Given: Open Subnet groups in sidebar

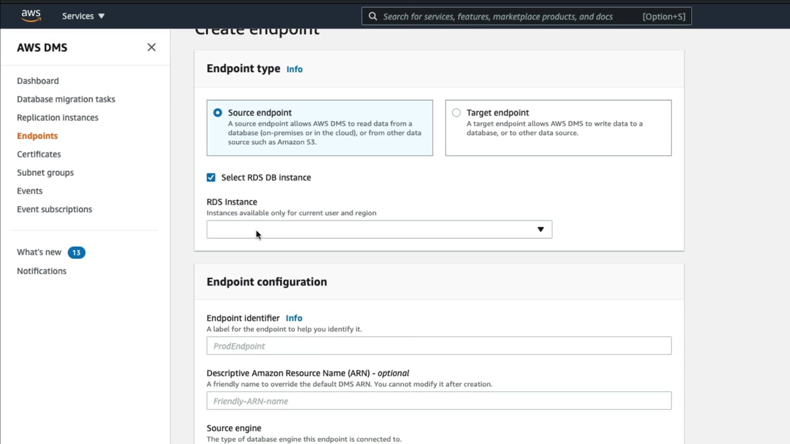Looking at the screenshot, I should pos(45,173).
